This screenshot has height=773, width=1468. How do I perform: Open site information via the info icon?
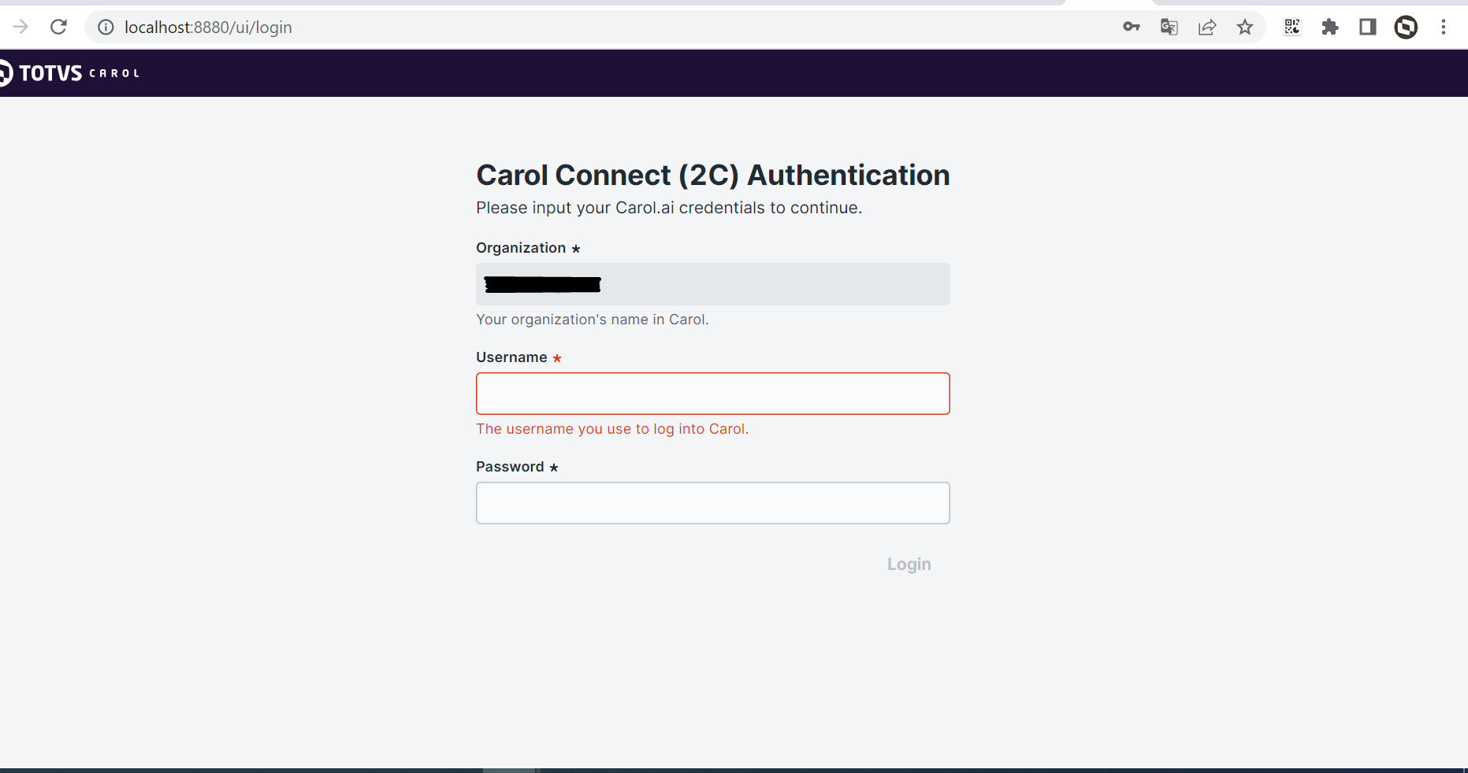(x=105, y=27)
